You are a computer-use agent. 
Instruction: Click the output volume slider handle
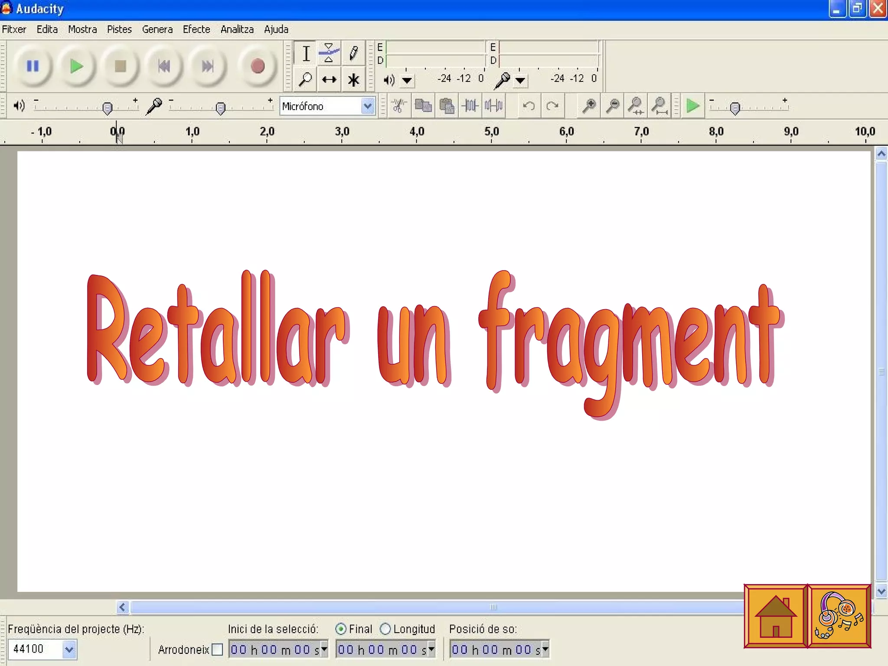point(107,108)
